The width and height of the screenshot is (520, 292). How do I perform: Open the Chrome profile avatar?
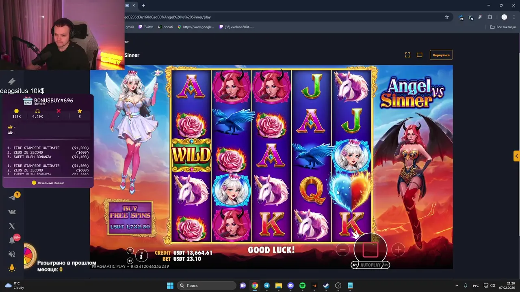pyautogui.click(x=504, y=17)
